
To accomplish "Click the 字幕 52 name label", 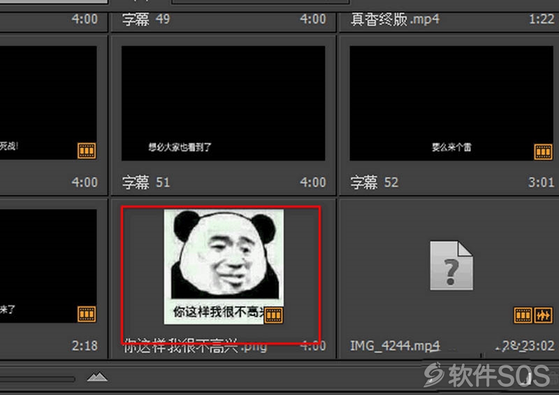I will [x=374, y=182].
